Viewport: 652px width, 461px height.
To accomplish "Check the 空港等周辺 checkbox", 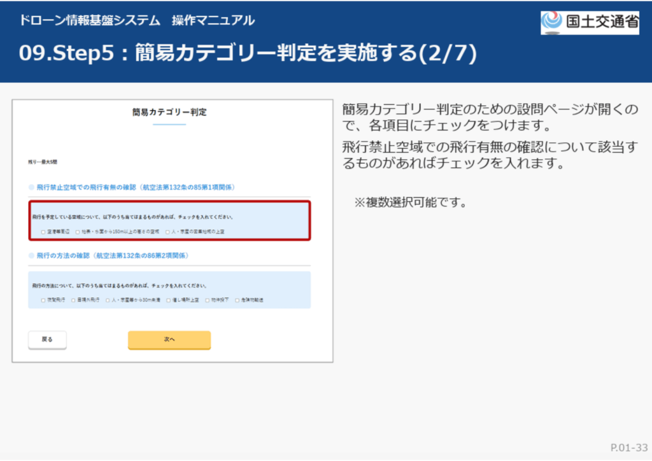I will [x=43, y=232].
